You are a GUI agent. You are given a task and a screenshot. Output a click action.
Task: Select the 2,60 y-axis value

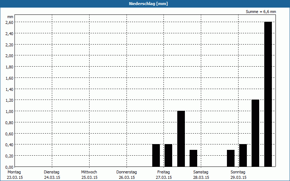[9, 22]
